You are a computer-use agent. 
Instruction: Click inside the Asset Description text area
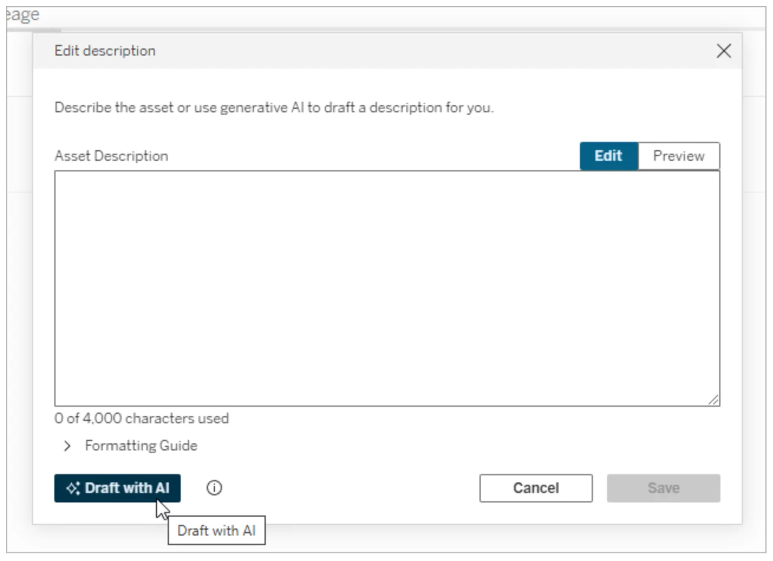(387, 288)
